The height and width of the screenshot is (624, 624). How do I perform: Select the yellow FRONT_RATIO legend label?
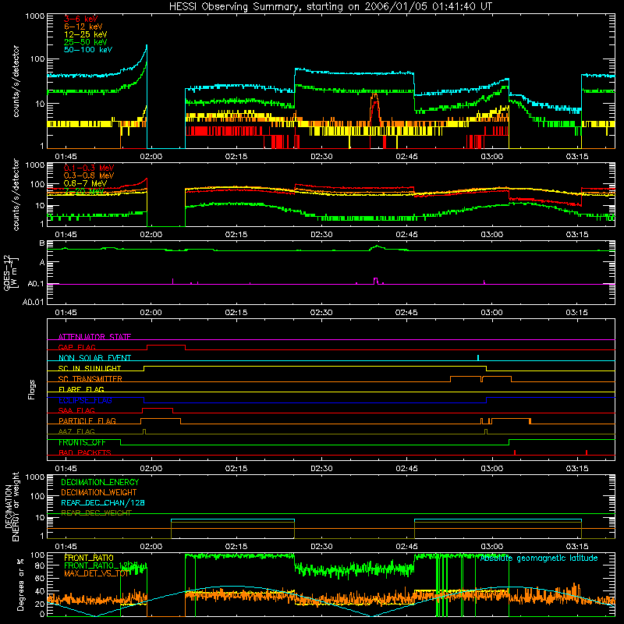[89, 558]
